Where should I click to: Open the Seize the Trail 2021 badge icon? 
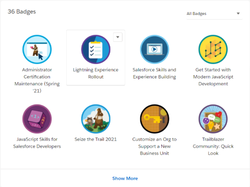pos(96,119)
